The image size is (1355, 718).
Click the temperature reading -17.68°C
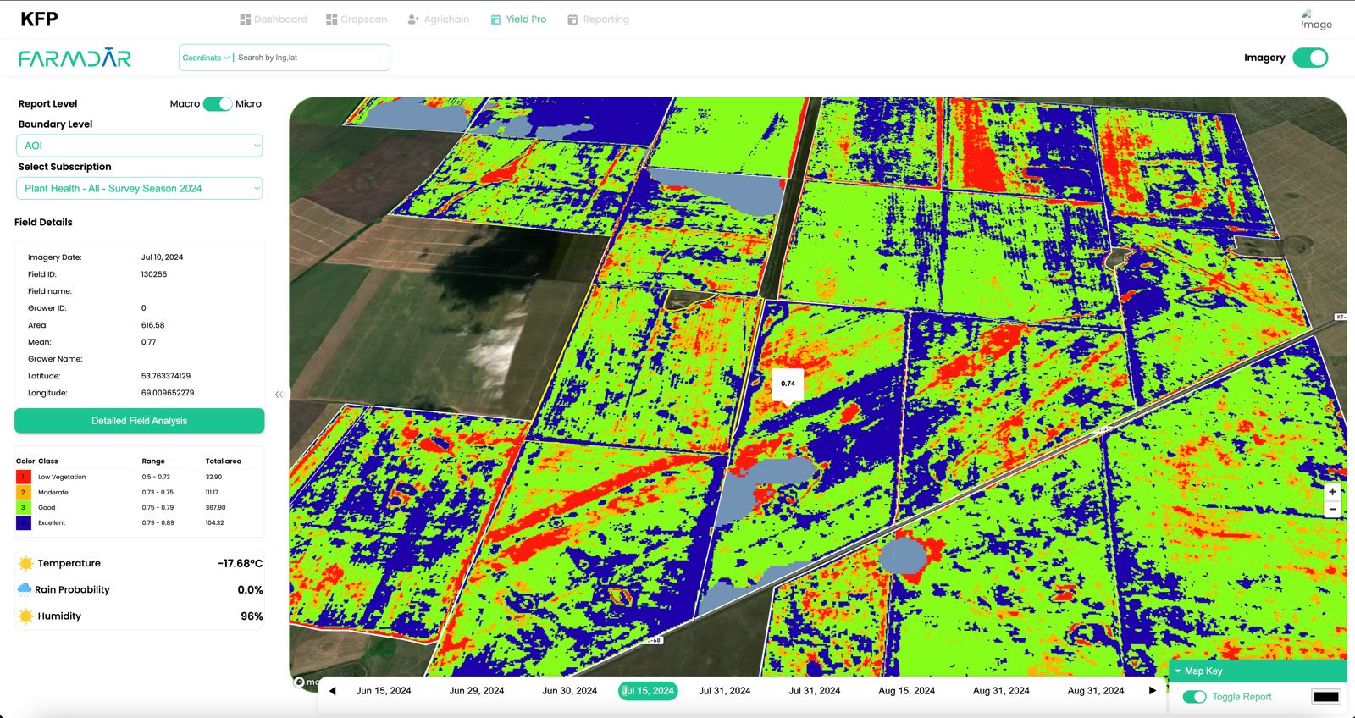coord(241,563)
